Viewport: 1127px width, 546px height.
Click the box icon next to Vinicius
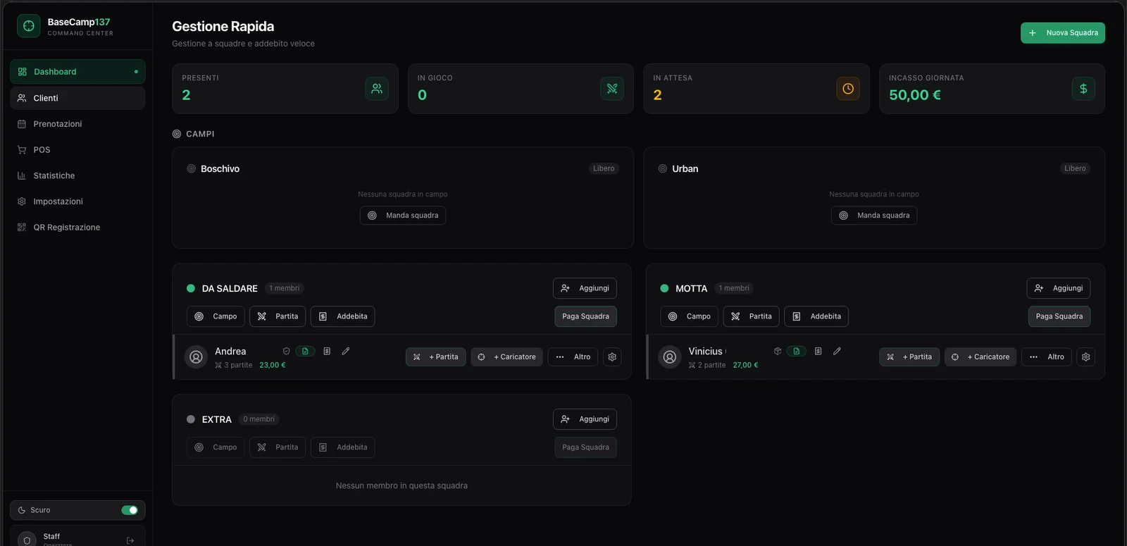pyautogui.click(x=778, y=351)
